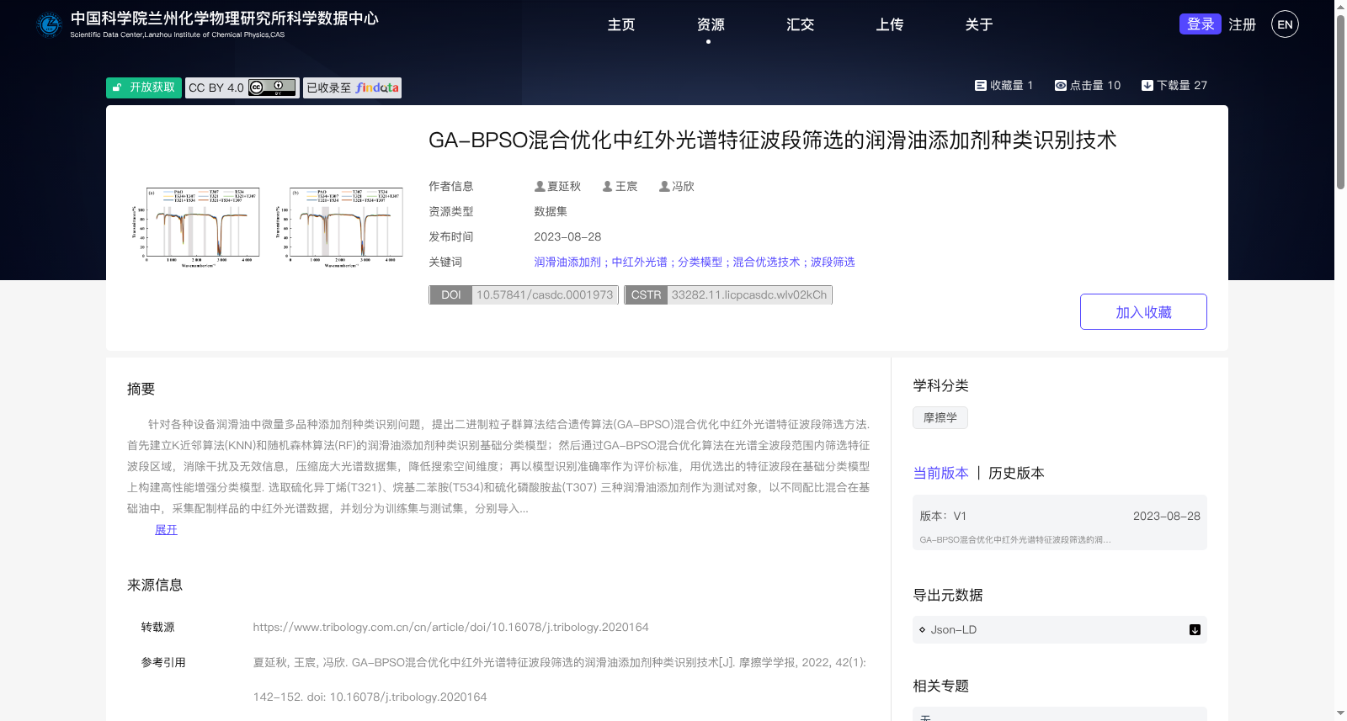
Task: Open author 王宸's profile
Action: 620,186
